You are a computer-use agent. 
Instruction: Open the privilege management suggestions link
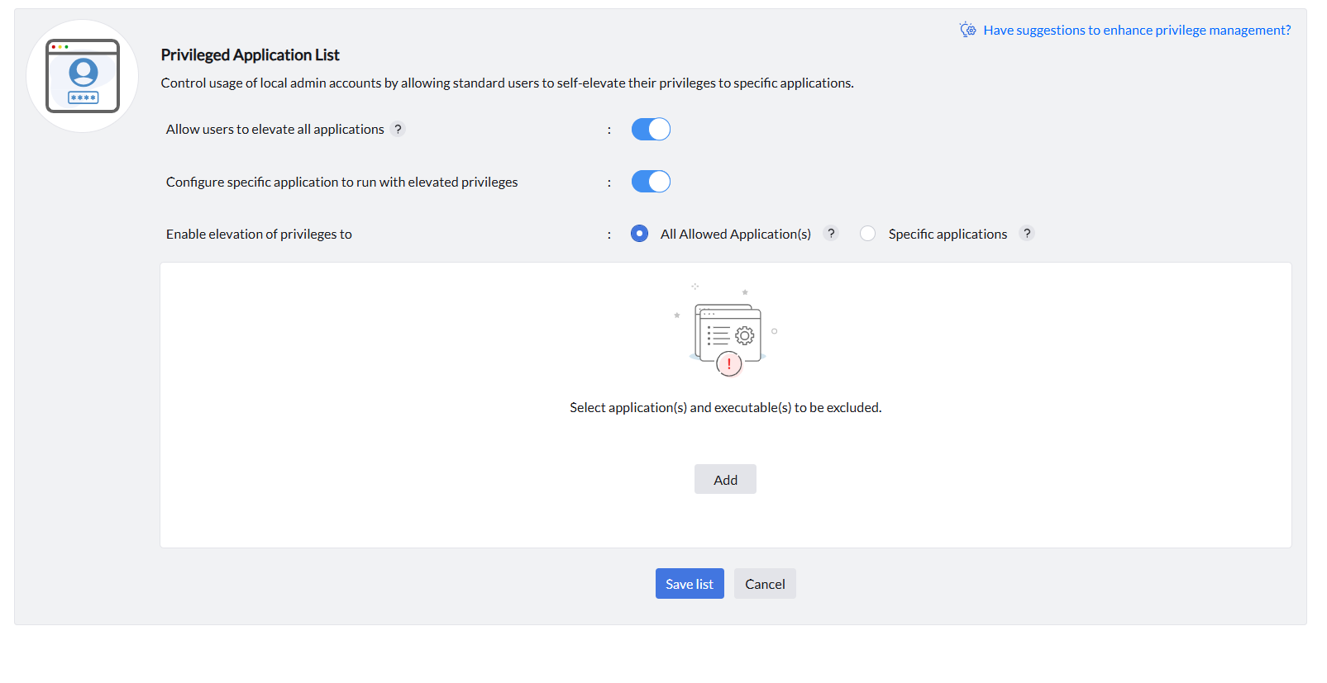[x=1136, y=31]
